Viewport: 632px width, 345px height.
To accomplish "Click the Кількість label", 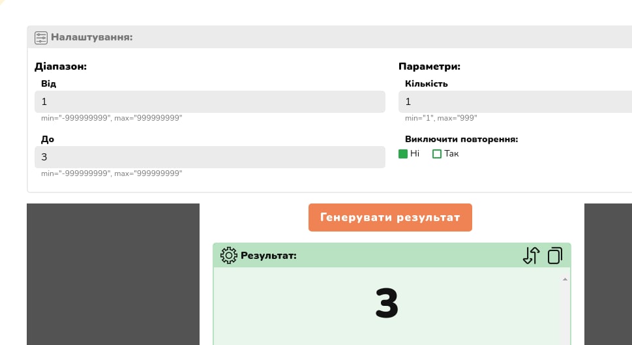I will pos(427,84).
